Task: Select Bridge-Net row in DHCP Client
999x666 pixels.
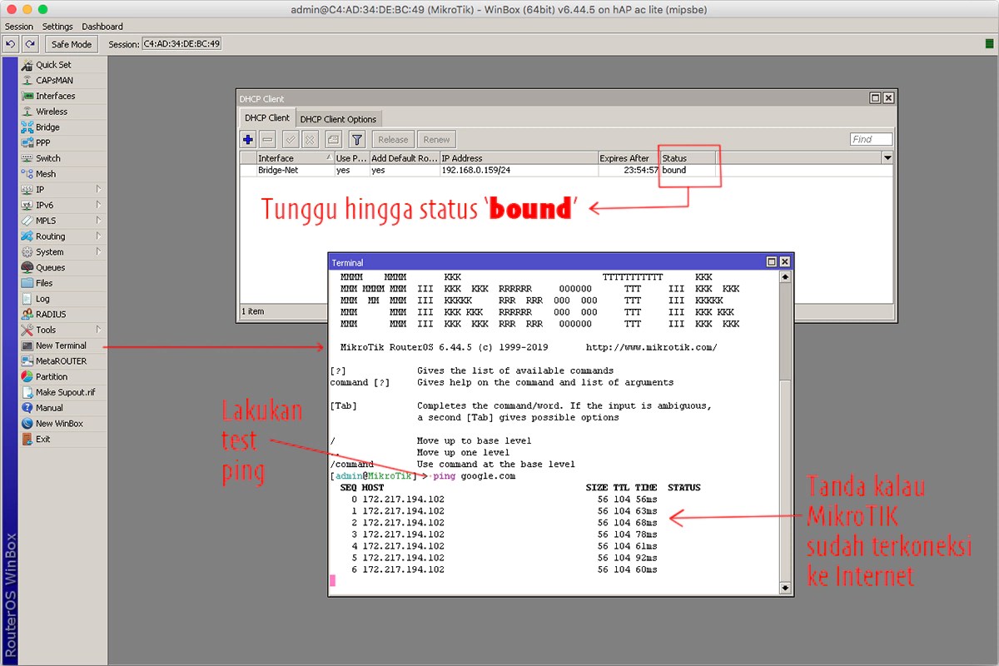Action: coord(566,170)
